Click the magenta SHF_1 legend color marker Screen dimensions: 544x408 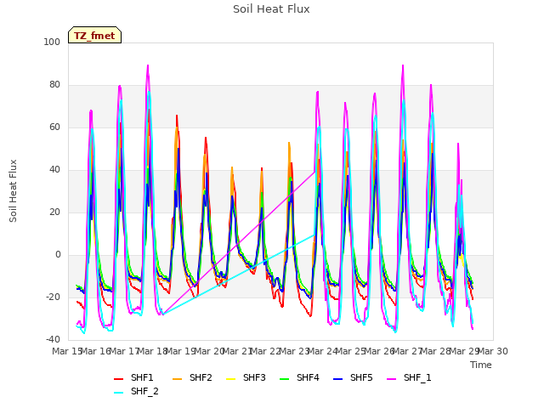(391, 379)
